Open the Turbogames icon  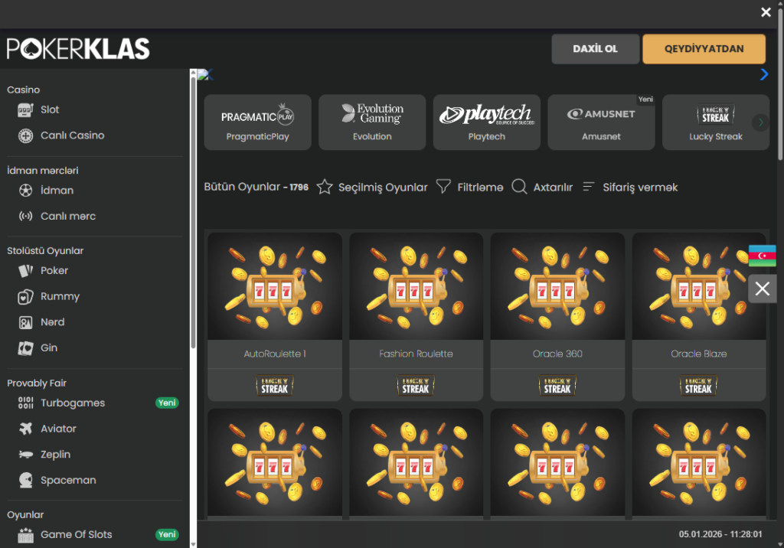[26, 403]
